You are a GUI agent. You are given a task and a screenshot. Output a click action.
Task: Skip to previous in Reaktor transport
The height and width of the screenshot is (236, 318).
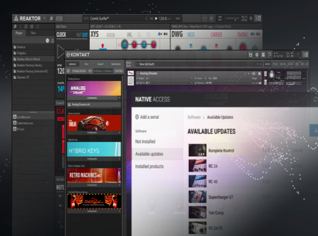point(151,18)
